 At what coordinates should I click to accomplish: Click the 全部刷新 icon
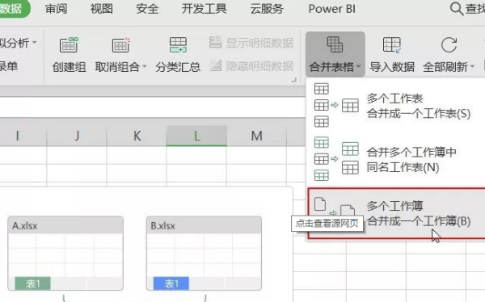tap(449, 45)
